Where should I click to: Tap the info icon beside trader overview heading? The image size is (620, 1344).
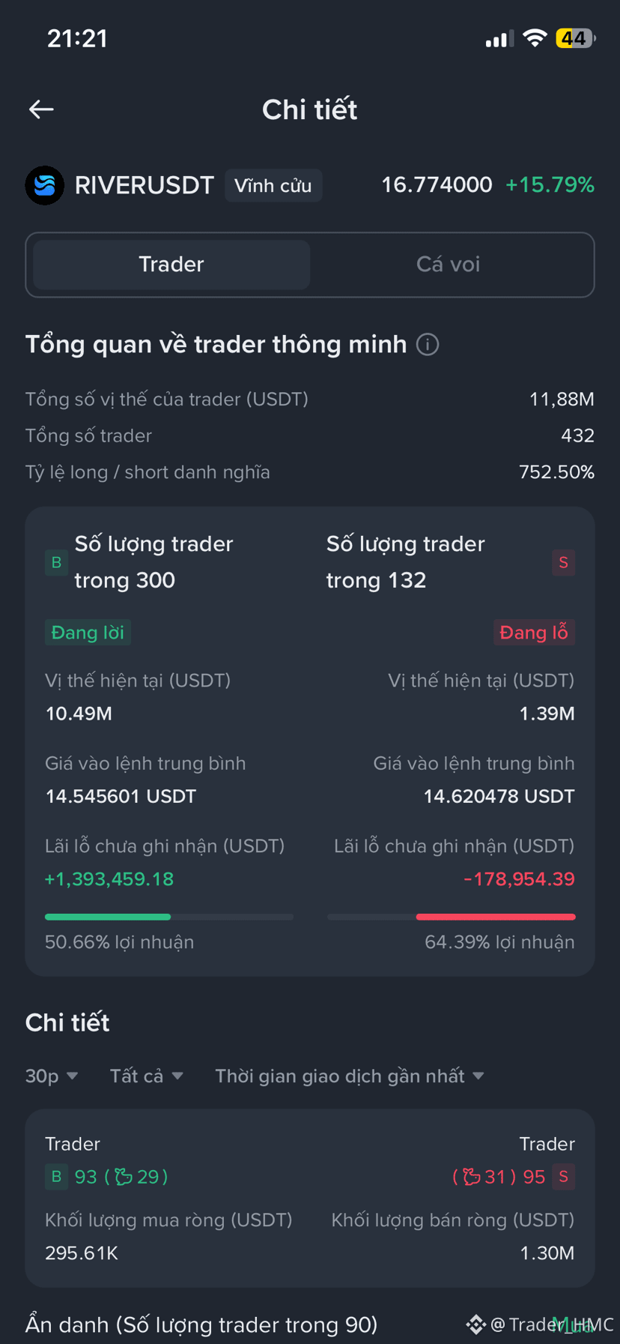coord(428,345)
